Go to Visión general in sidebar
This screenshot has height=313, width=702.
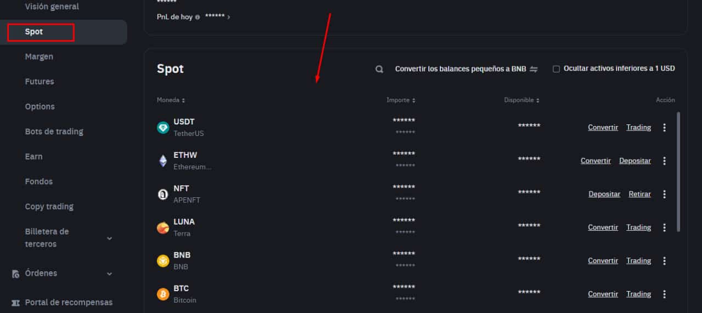pyautogui.click(x=52, y=7)
